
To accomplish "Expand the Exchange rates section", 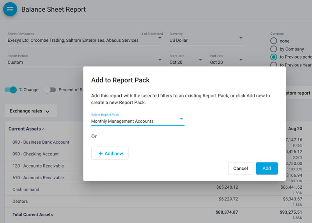I will click(31, 111).
